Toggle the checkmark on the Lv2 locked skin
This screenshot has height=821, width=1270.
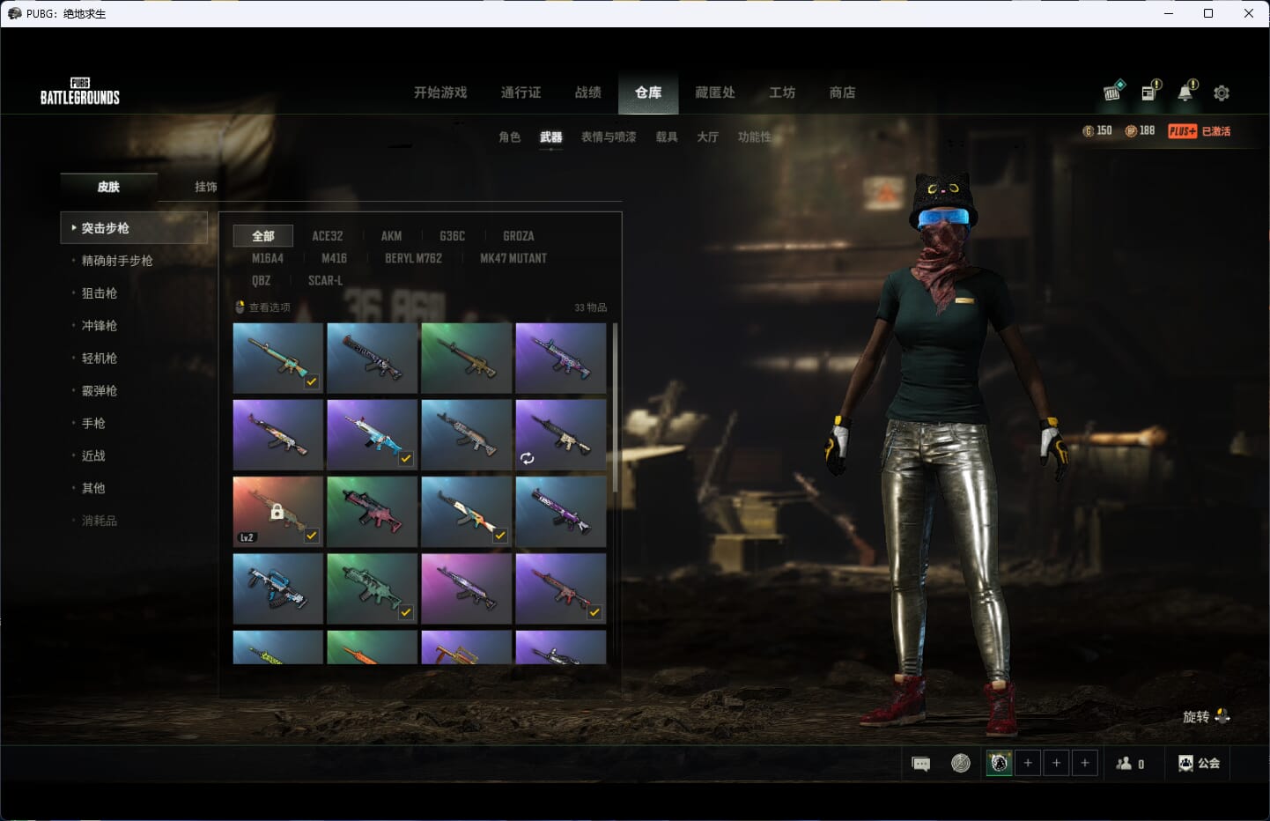[312, 536]
